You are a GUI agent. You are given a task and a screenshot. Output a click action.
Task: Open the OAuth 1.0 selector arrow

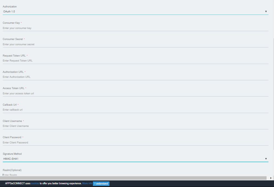pyautogui.click(x=265, y=11)
